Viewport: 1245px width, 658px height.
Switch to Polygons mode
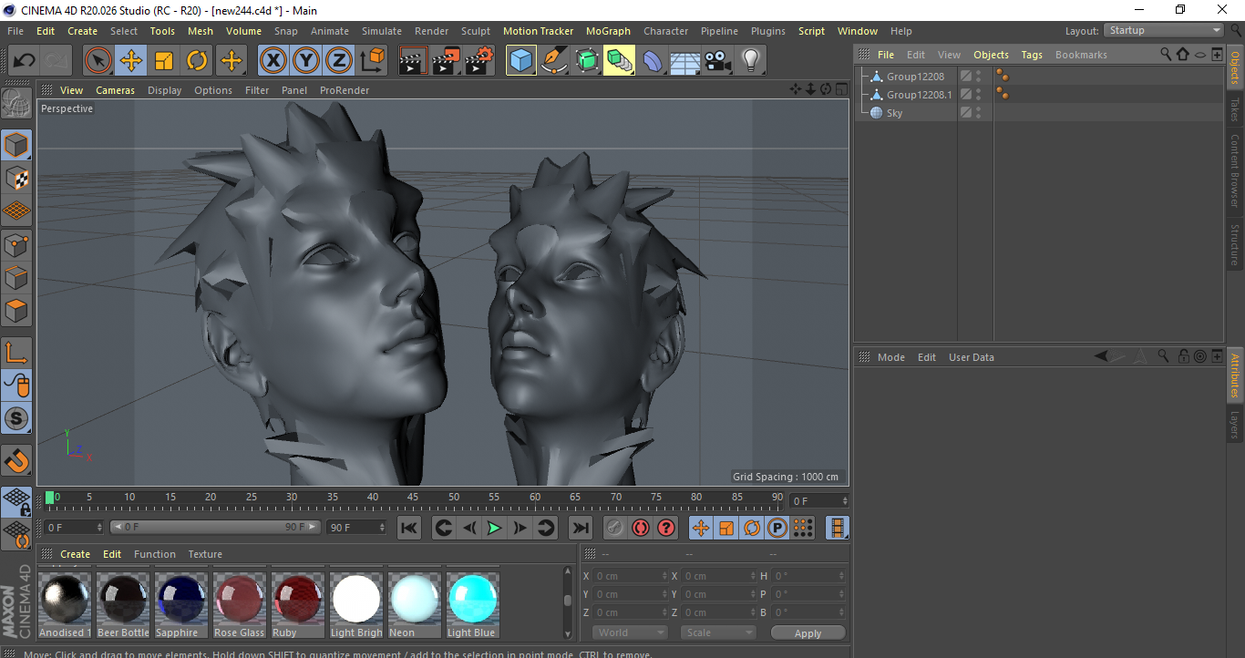[16, 311]
